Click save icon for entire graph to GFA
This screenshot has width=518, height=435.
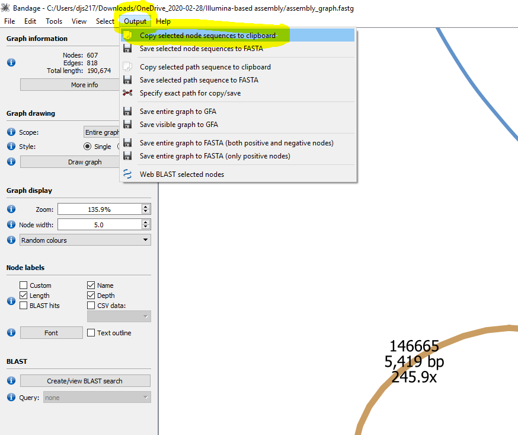127,112
